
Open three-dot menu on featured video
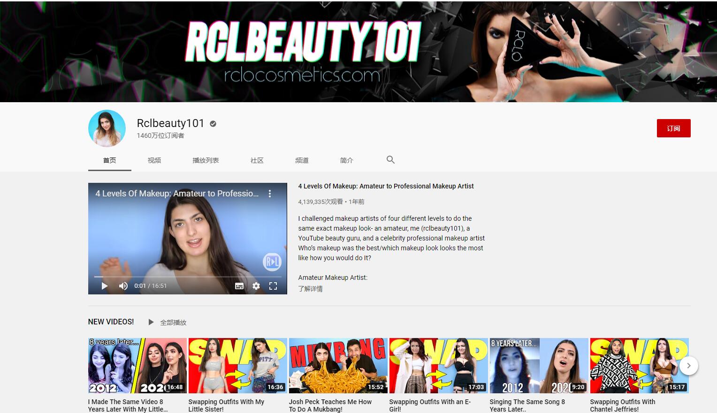(x=270, y=194)
